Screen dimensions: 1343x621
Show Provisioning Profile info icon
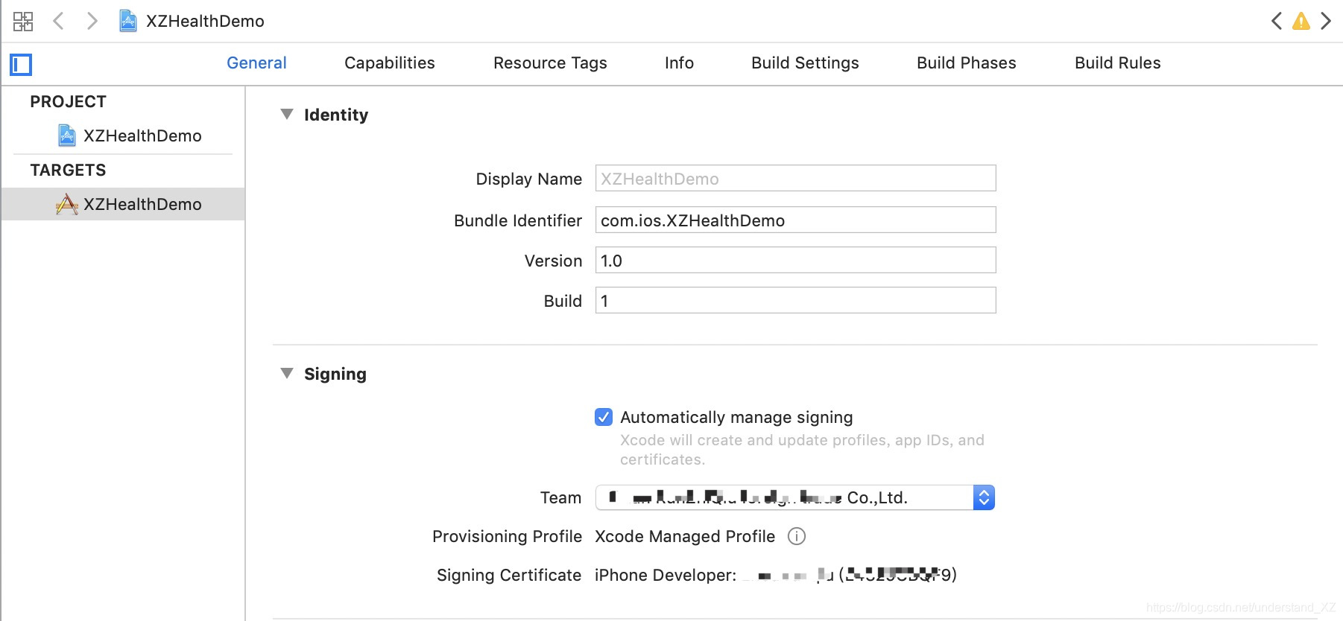(x=797, y=536)
